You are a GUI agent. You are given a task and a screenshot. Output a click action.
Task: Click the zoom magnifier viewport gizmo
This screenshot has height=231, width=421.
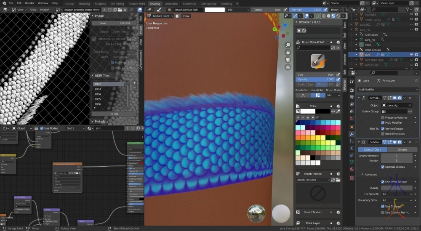click(x=288, y=45)
